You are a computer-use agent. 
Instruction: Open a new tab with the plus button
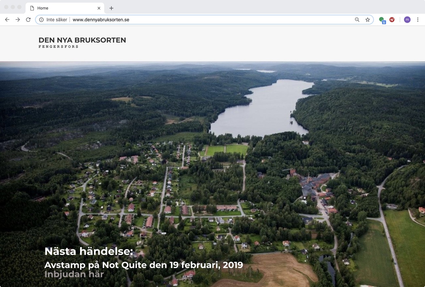click(x=111, y=8)
